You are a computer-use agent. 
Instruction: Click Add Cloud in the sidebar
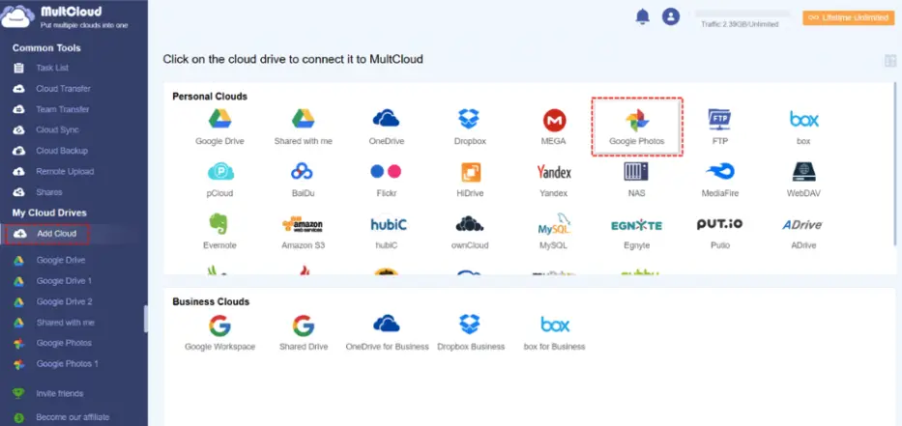tap(49, 234)
